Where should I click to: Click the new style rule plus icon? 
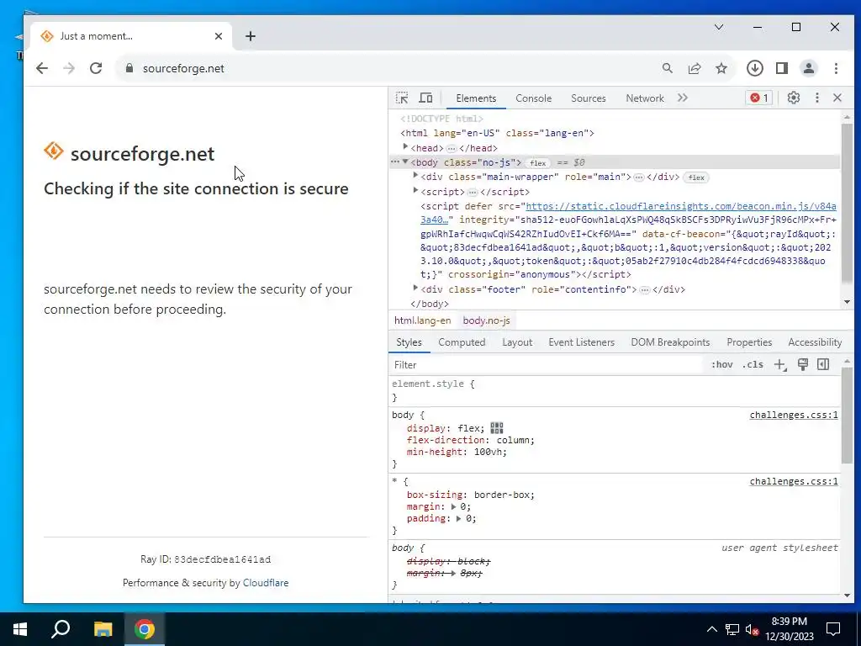[x=779, y=365]
